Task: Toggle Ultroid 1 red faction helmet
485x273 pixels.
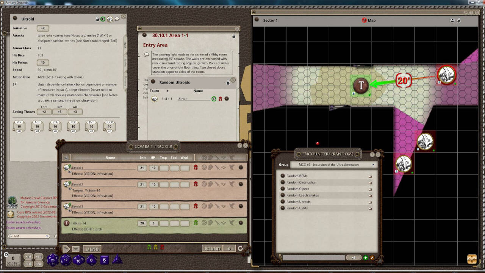Action: coord(196,167)
